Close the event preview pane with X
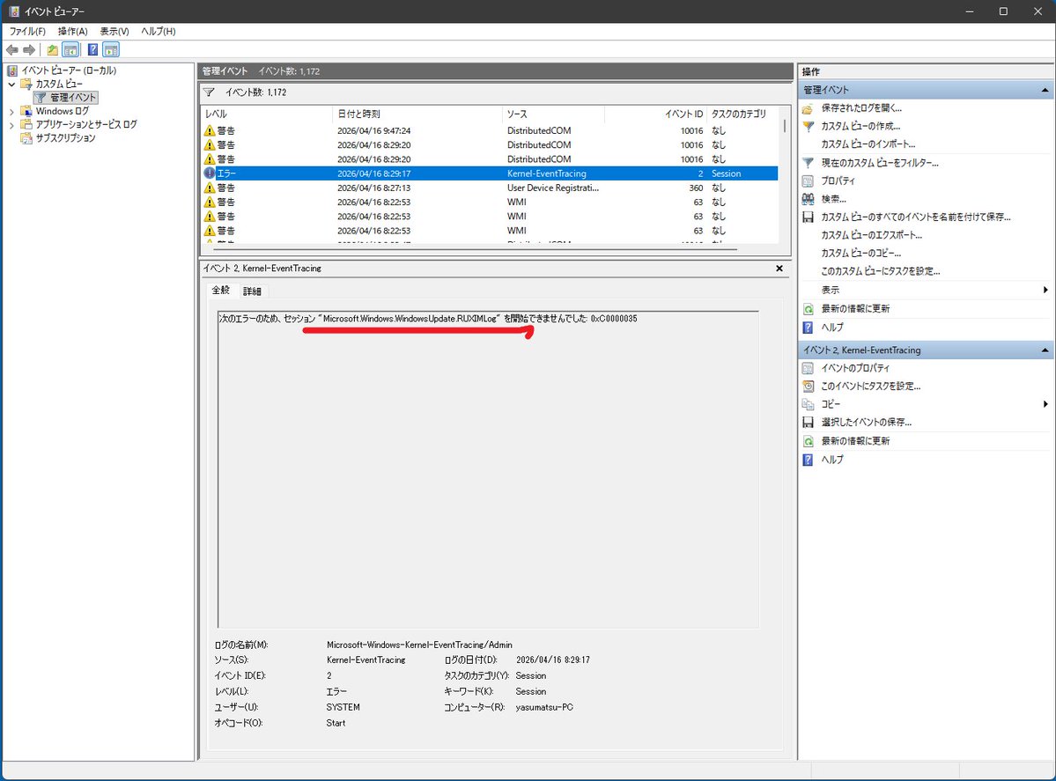1056x781 pixels. point(779,268)
